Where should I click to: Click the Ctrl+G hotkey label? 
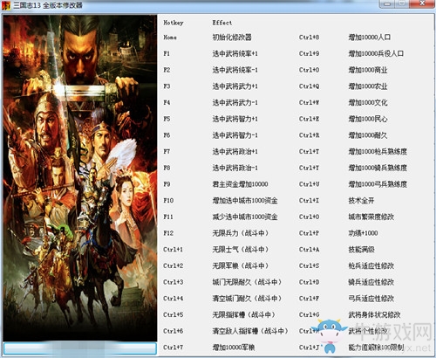[309, 314]
